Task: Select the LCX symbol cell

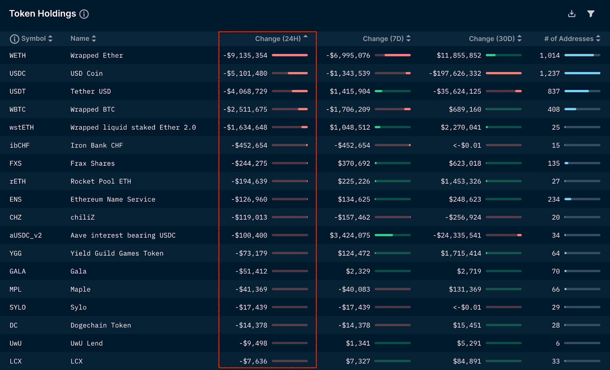Action: coord(16,361)
